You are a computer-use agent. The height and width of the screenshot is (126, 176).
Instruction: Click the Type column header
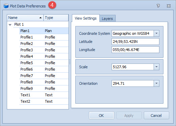pyautogui.click(x=56, y=18)
